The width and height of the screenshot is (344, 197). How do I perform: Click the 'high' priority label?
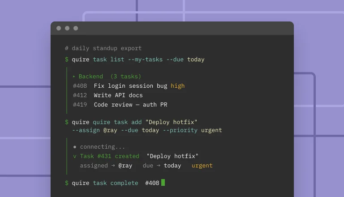(x=178, y=86)
